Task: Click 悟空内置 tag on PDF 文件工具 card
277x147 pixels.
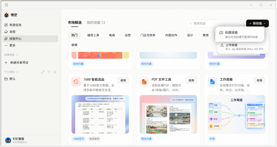Action: [x=146, y=139]
